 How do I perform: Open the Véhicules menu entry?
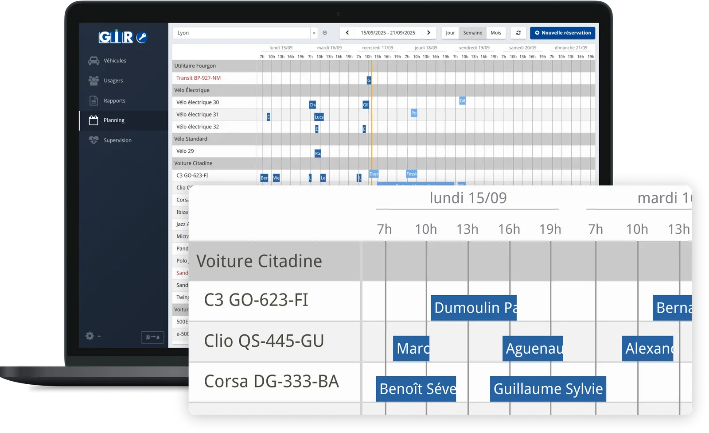(x=115, y=61)
